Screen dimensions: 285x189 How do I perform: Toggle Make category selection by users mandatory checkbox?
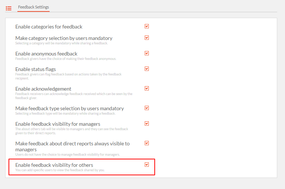[x=147, y=38]
